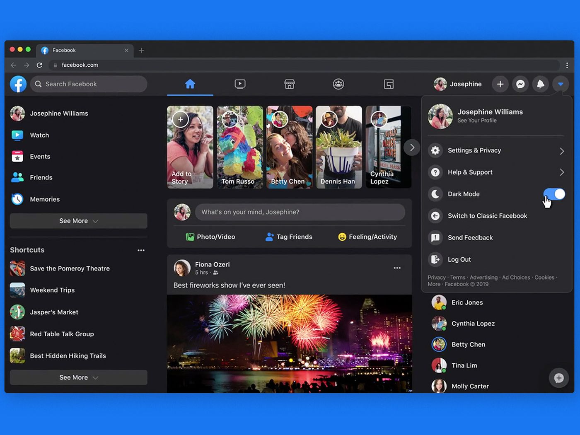
Task: Open a new browser tab
Action: click(141, 51)
